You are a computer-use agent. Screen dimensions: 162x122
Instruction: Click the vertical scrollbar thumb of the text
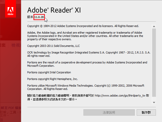pos(154,63)
